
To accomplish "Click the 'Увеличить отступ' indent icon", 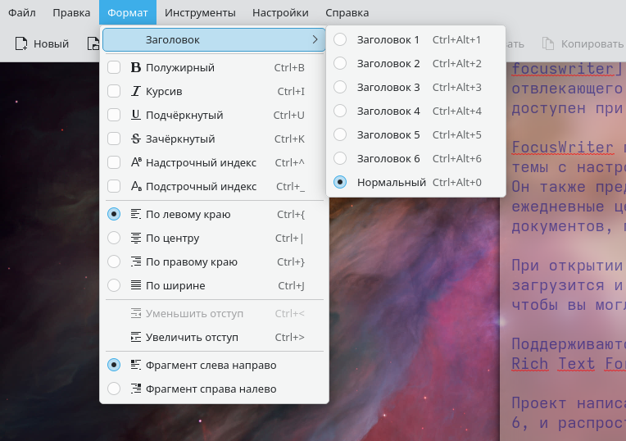I will 136,337.
